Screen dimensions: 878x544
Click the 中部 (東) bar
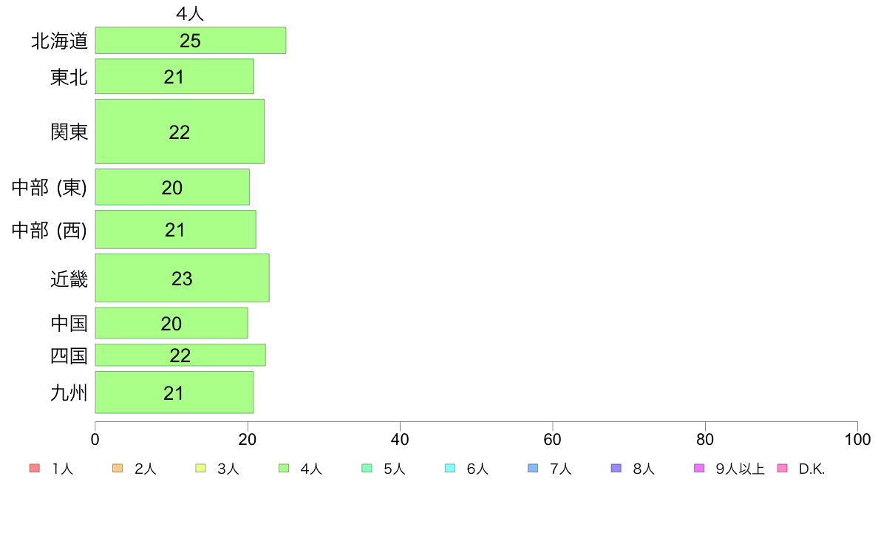point(172,187)
